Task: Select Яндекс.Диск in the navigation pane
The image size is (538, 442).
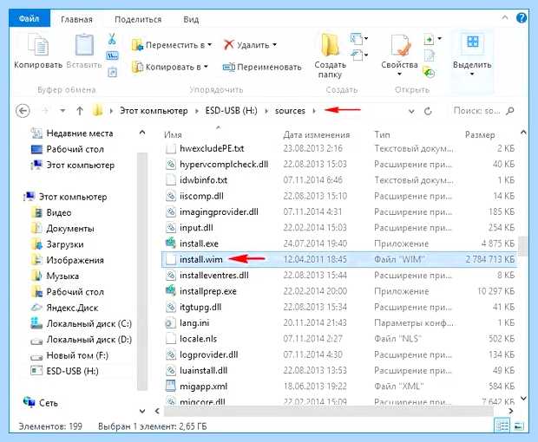Action: click(x=72, y=308)
